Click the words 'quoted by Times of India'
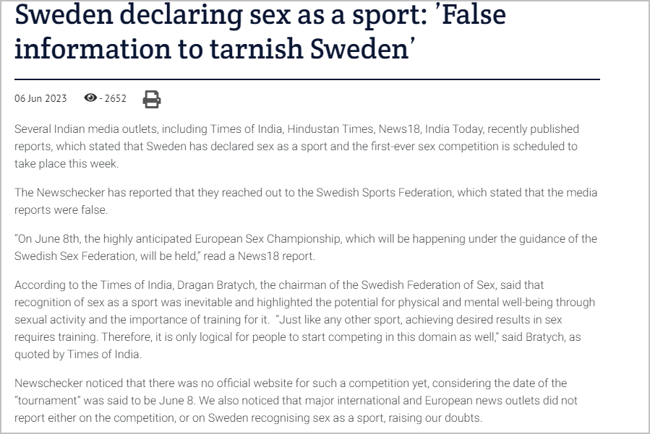The image size is (650, 434). click(78, 355)
